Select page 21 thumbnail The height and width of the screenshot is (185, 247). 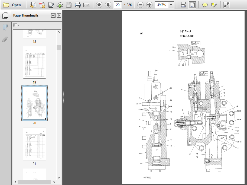click(x=34, y=144)
